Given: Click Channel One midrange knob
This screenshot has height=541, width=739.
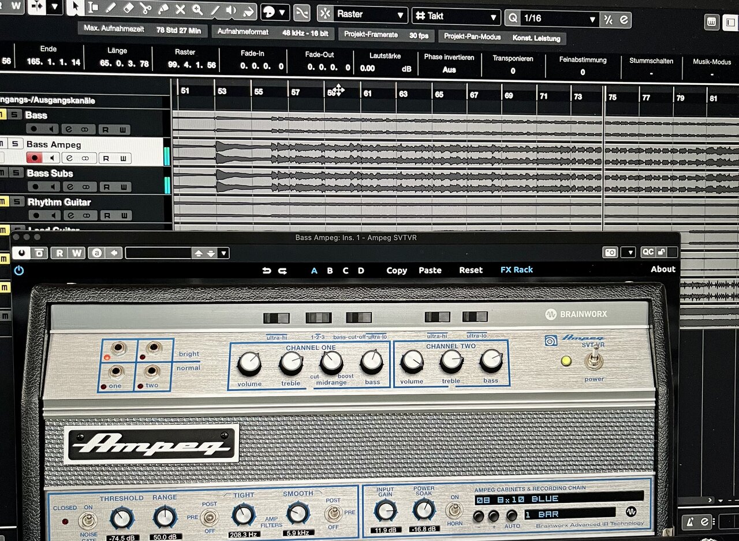Looking at the screenshot, I should click(331, 362).
